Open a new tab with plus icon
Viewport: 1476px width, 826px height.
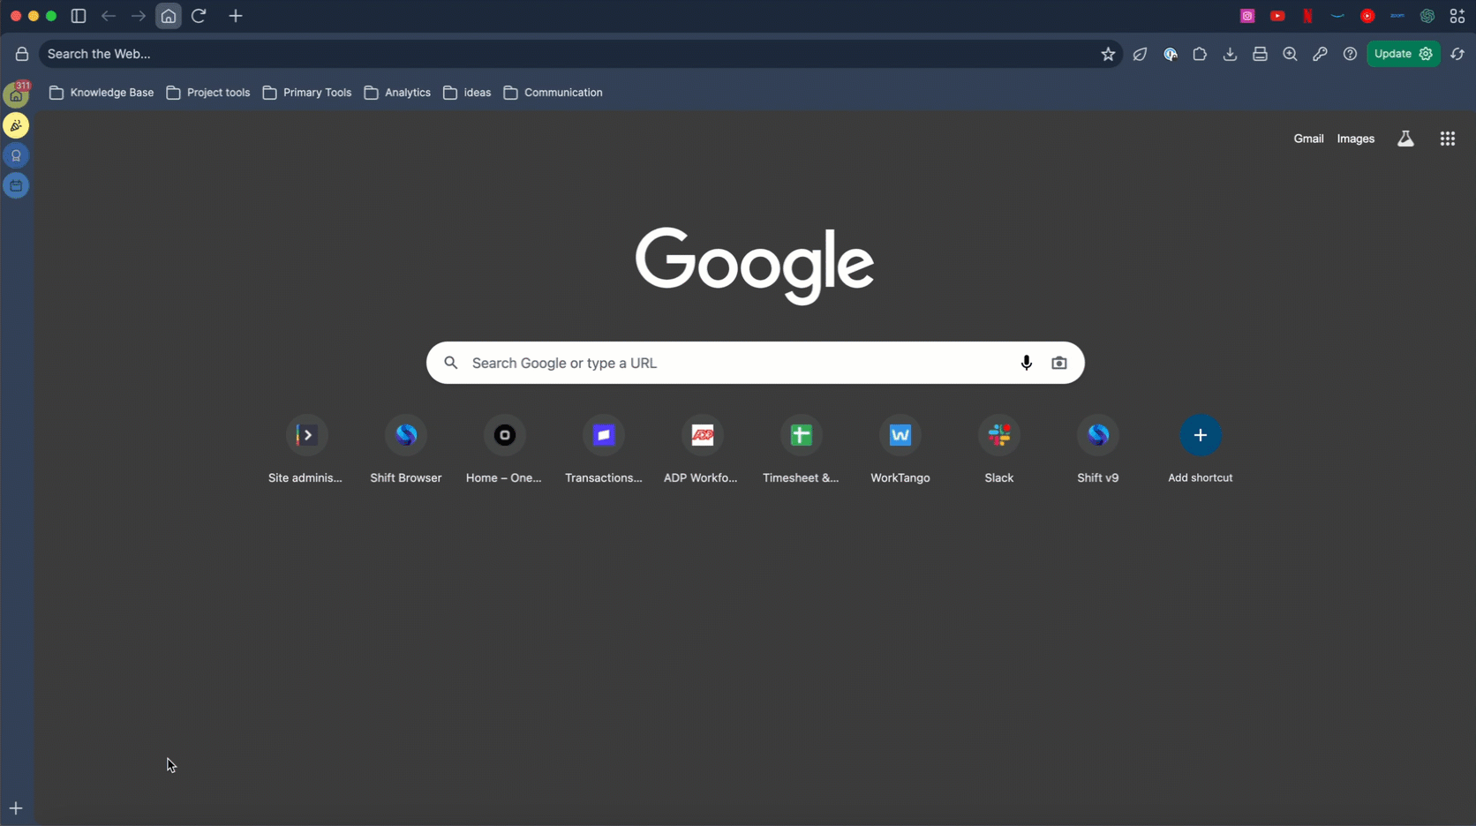tap(236, 16)
